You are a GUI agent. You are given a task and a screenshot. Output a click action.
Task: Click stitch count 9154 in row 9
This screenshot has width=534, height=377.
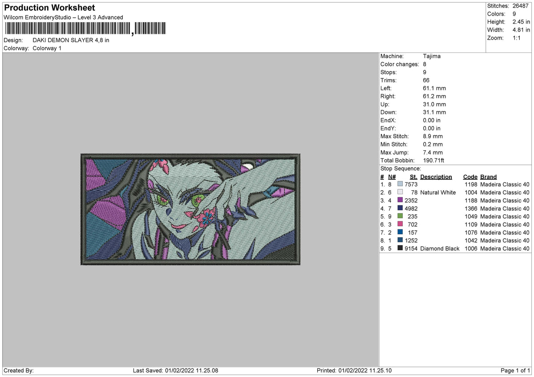coord(411,249)
